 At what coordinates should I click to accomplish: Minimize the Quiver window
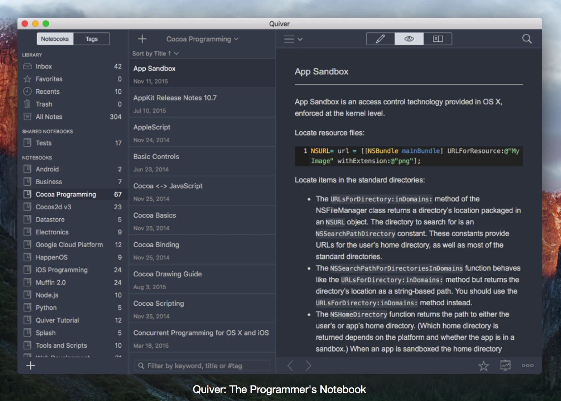35,23
